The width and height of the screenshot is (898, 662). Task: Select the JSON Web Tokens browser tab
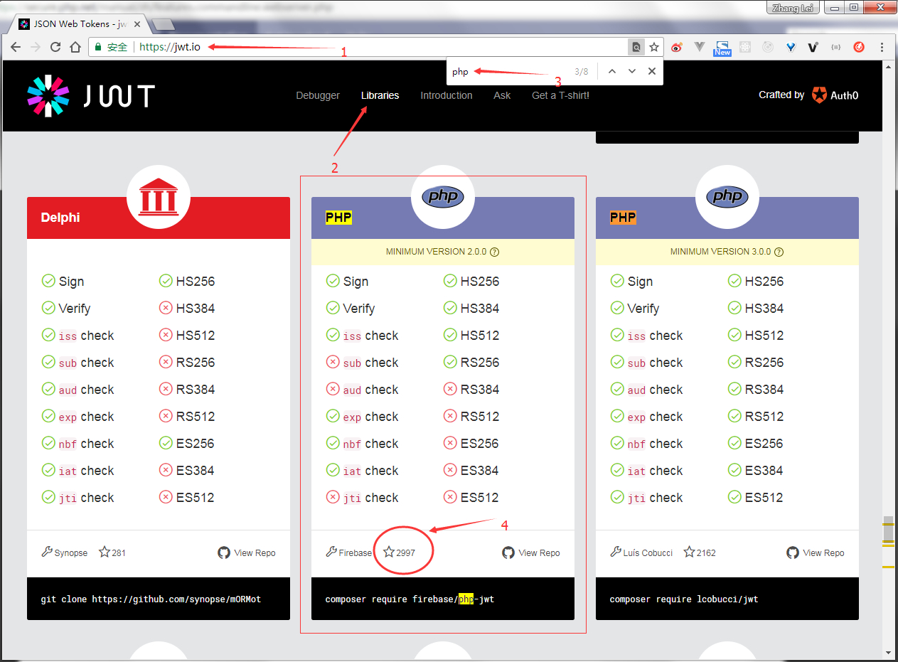pyautogui.click(x=80, y=24)
